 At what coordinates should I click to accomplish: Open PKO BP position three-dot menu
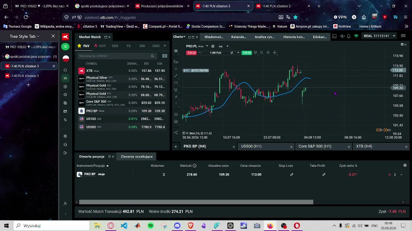click(395, 175)
